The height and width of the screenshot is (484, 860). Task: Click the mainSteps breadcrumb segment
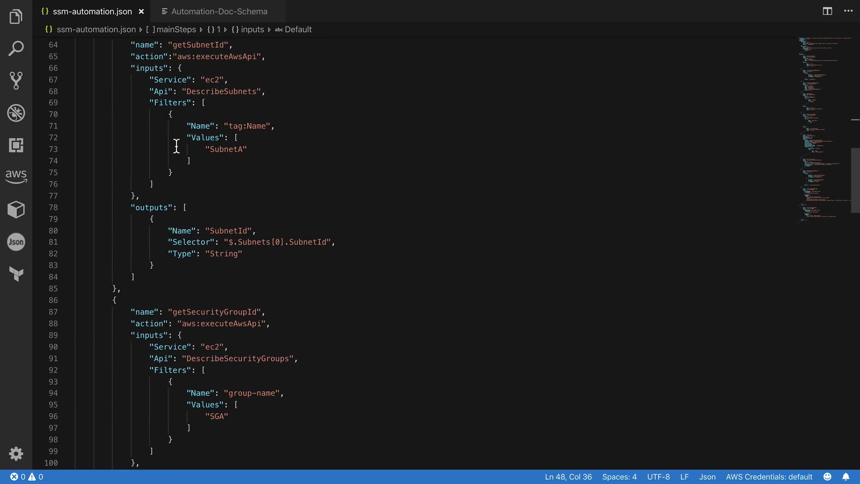(x=176, y=30)
